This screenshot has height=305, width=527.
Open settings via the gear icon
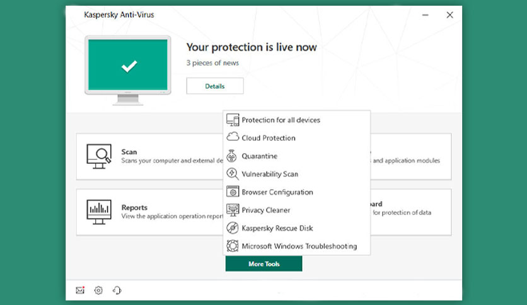98,291
